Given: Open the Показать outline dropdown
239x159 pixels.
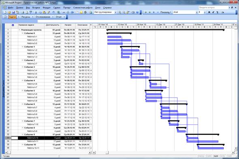Looking at the screenshot, I should point(166,12).
